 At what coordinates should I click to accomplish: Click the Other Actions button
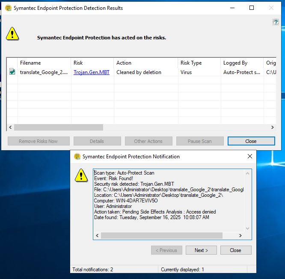(x=148, y=141)
